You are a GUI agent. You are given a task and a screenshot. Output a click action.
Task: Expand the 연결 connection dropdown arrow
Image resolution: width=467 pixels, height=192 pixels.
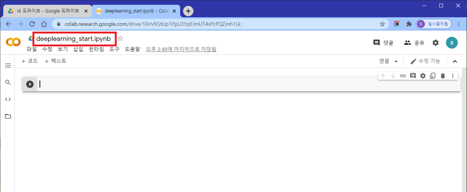point(396,61)
